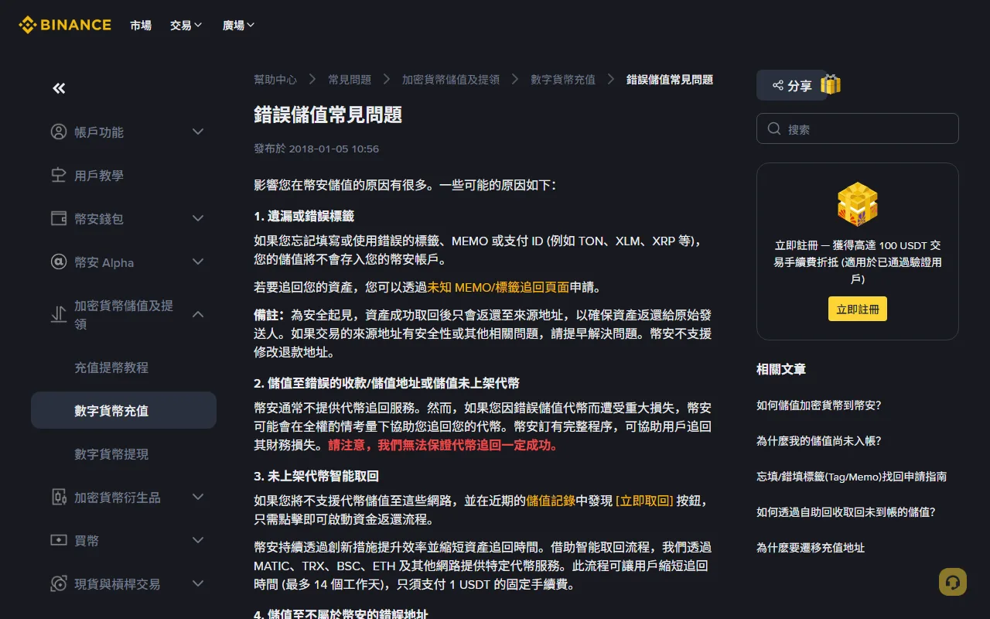Click the search magnifier icon

pyautogui.click(x=773, y=128)
